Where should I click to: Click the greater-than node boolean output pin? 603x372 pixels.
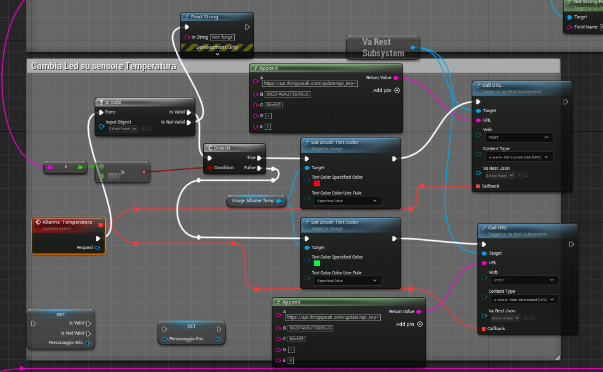144,172
